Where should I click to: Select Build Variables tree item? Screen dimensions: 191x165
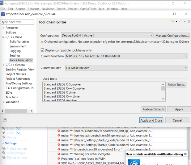(19, 42)
